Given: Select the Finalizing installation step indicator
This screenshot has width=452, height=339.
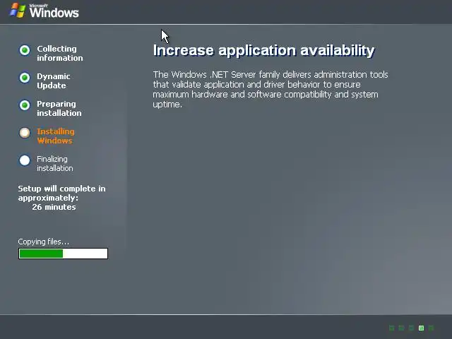Looking at the screenshot, I should point(25,160).
